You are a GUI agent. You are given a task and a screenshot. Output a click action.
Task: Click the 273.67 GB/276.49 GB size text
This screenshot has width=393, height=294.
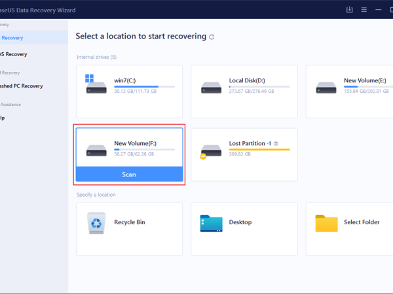[252, 91]
